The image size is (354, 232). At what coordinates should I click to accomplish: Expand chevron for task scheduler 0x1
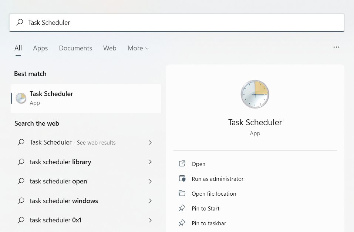click(150, 220)
